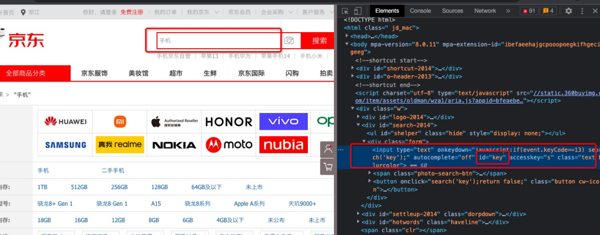Select the A15 CPU filter

(x=156, y=204)
